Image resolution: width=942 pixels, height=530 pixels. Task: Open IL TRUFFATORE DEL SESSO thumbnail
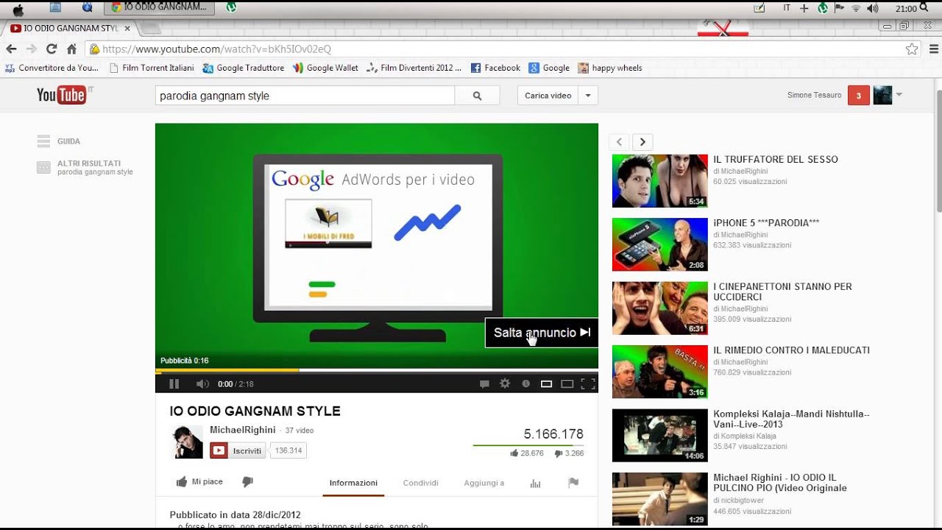[x=660, y=181]
